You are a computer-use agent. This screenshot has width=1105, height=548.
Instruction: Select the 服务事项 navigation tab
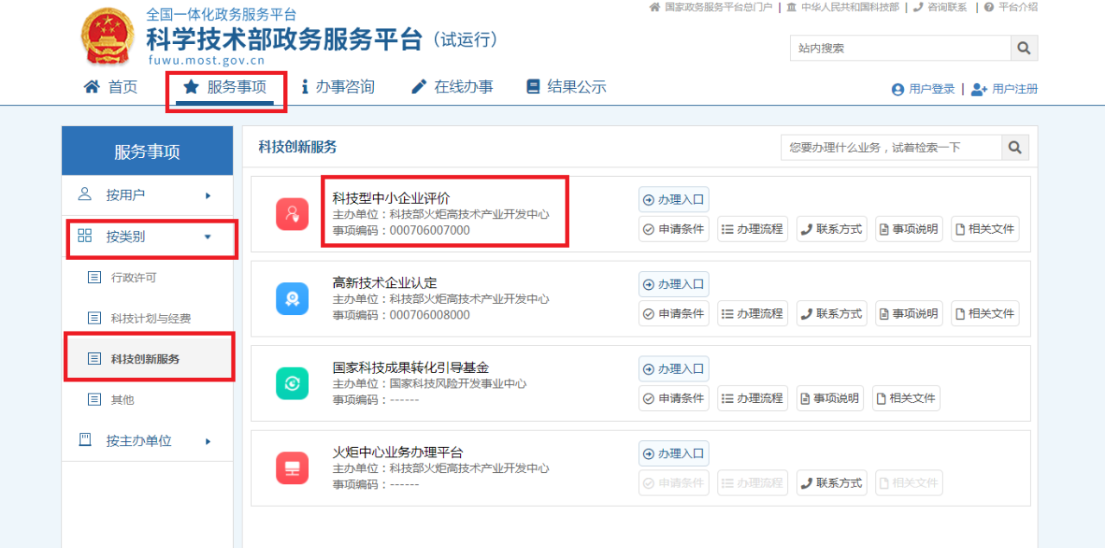click(224, 86)
